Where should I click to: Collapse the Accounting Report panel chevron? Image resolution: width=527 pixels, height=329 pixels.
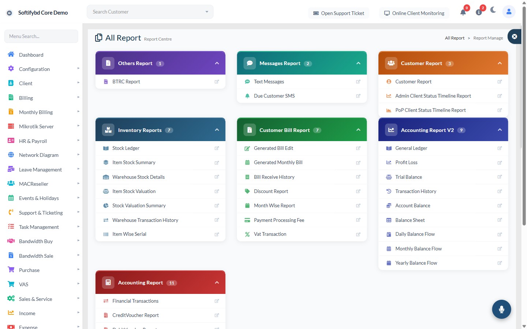[217, 283]
